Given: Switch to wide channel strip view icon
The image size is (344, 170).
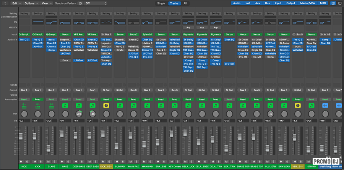Looking at the screenshot, I should [x=340, y=3].
